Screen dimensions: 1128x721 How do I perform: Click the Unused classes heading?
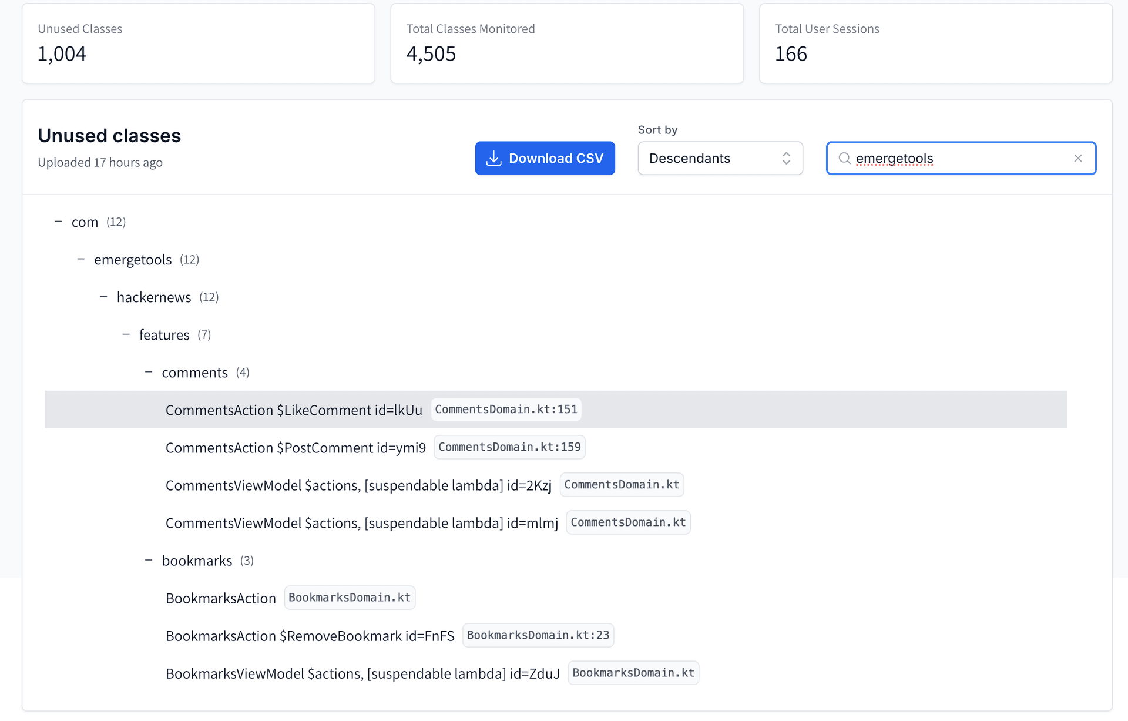(x=109, y=135)
